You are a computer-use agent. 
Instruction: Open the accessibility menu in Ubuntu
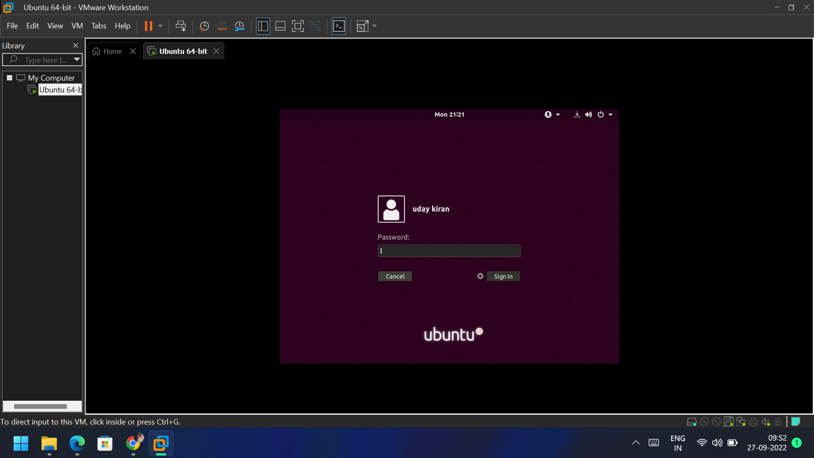[x=548, y=114]
